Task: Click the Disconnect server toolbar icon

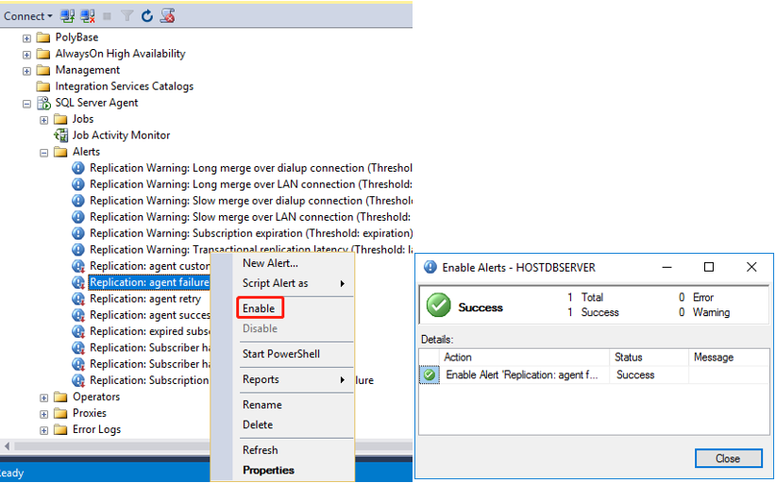Action: click(x=88, y=16)
